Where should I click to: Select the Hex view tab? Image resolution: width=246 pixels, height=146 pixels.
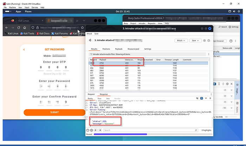[x=108, y=98]
